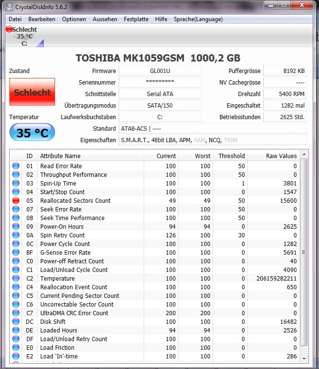This screenshot has width=319, height=369.
Task: Open the Bearbeiten menu
Action: click(x=42, y=19)
